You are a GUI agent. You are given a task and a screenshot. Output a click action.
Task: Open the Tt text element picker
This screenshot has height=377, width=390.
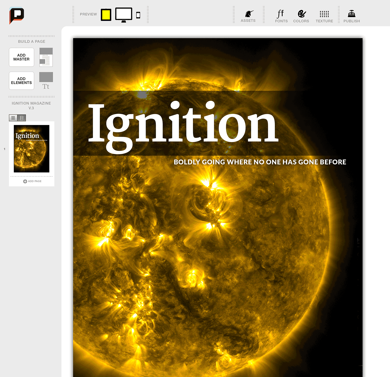point(46,86)
